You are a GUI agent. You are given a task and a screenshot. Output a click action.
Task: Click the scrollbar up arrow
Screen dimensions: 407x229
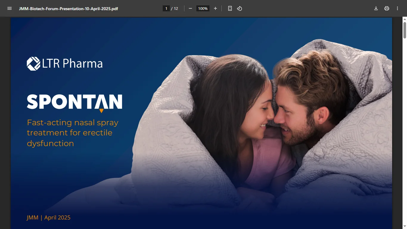[405, 19]
